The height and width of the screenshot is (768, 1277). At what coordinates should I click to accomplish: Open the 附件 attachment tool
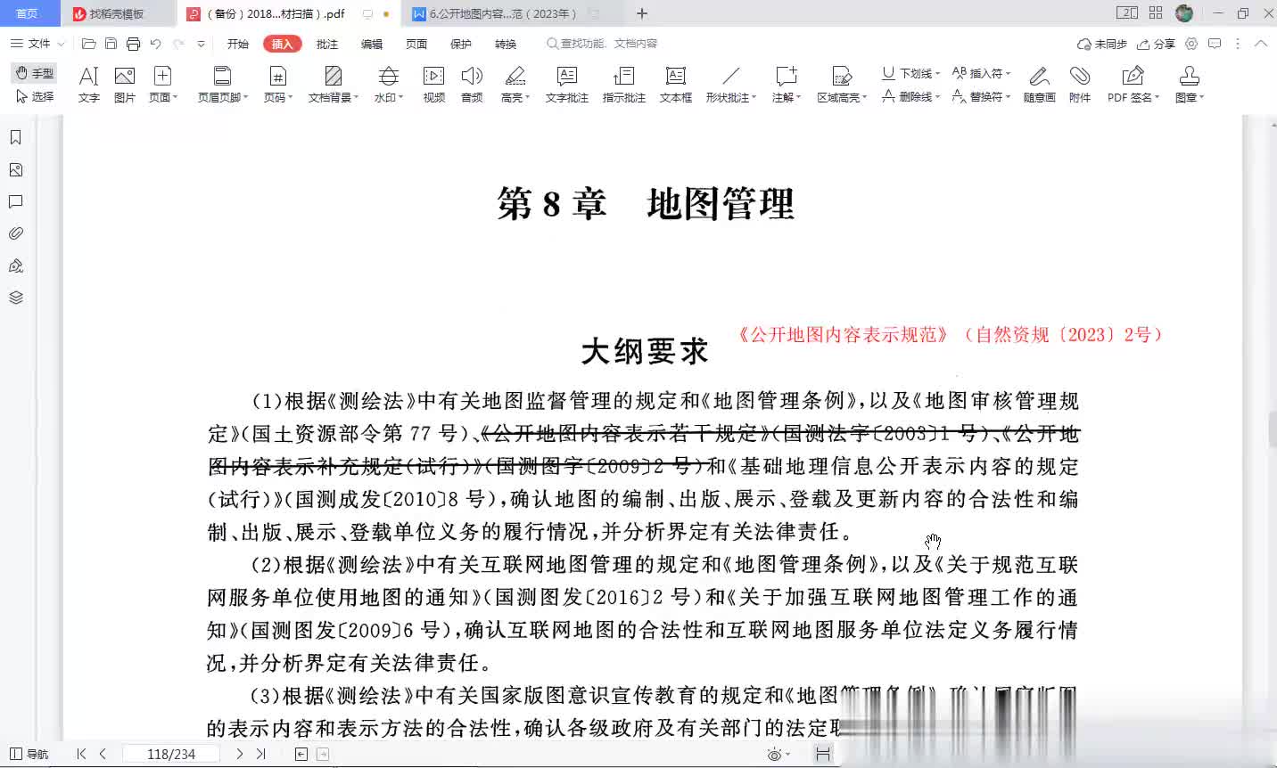point(1080,85)
